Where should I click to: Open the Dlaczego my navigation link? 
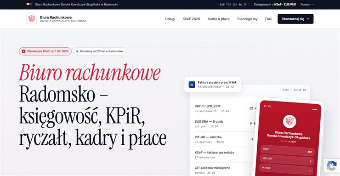(247, 19)
